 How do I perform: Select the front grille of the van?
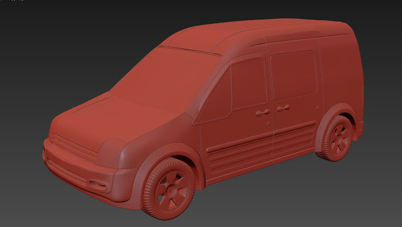pyautogui.click(x=74, y=147)
